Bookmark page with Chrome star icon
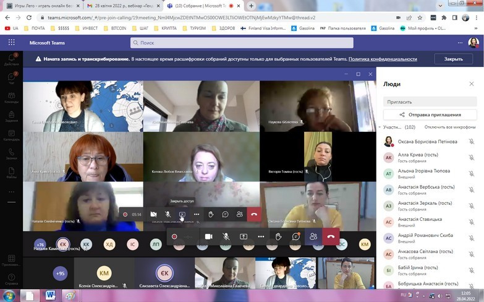Screen dimensions: 484x302 [x=420, y=17]
